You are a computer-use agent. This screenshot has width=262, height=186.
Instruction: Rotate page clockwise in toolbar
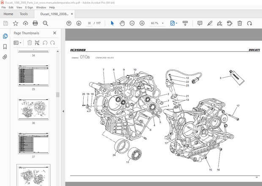point(249,23)
